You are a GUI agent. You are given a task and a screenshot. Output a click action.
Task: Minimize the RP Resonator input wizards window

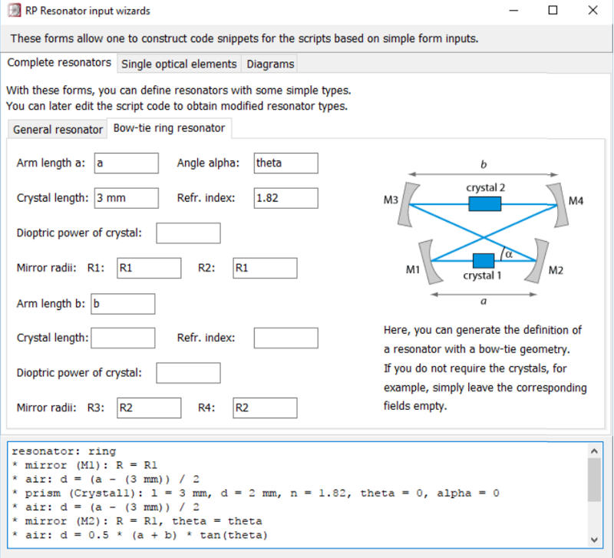coord(513,11)
